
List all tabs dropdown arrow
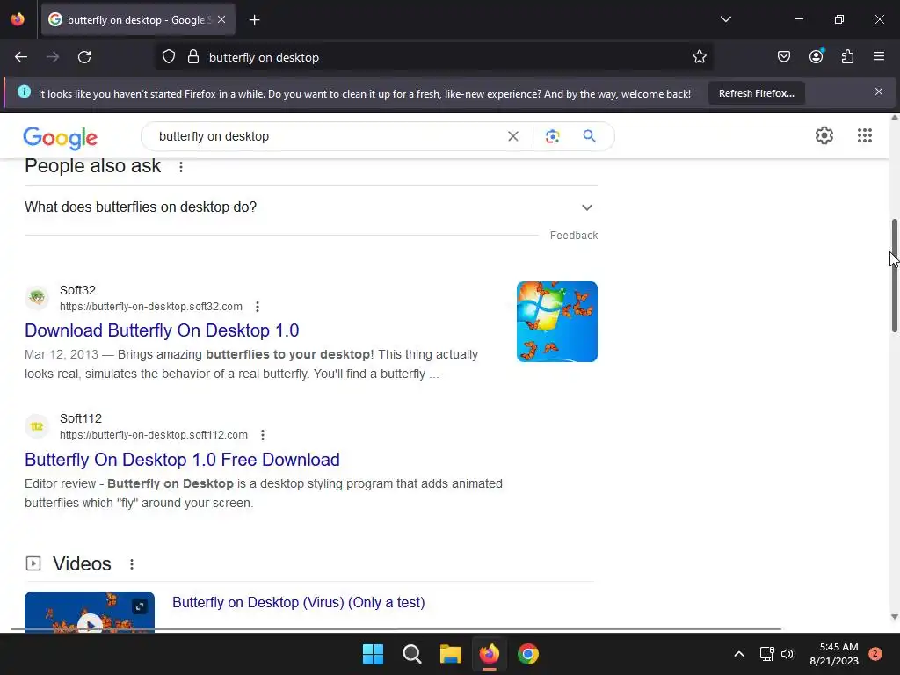point(725,19)
